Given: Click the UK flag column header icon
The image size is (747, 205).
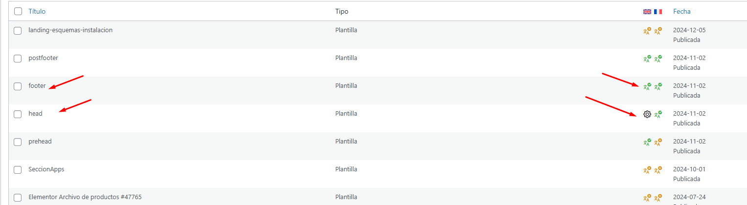Looking at the screenshot, I should tap(647, 12).
